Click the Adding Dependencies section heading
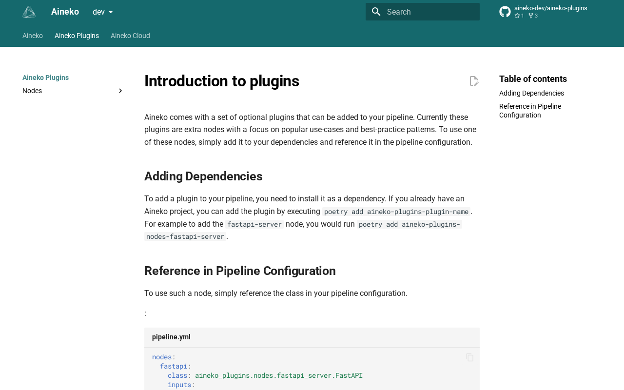This screenshot has width=624, height=390. click(203, 176)
